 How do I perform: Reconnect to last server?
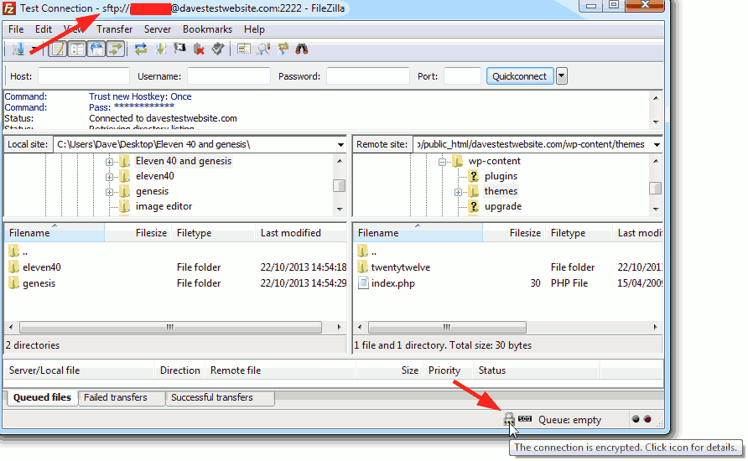click(x=218, y=49)
